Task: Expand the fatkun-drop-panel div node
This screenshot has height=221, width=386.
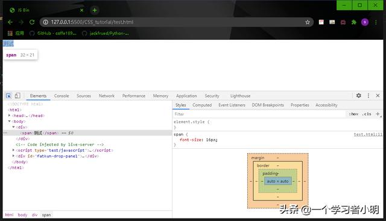Action: (13, 156)
